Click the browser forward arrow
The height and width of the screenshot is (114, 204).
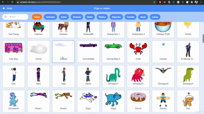(8, 2)
